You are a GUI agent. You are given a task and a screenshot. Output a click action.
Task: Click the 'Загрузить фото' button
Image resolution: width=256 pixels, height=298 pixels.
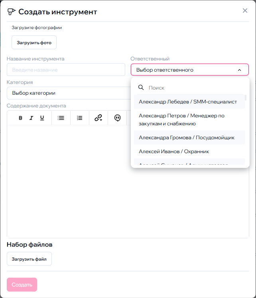pos(34,42)
